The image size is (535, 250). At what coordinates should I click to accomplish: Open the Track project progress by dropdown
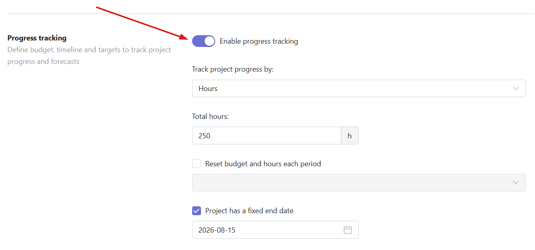point(359,88)
